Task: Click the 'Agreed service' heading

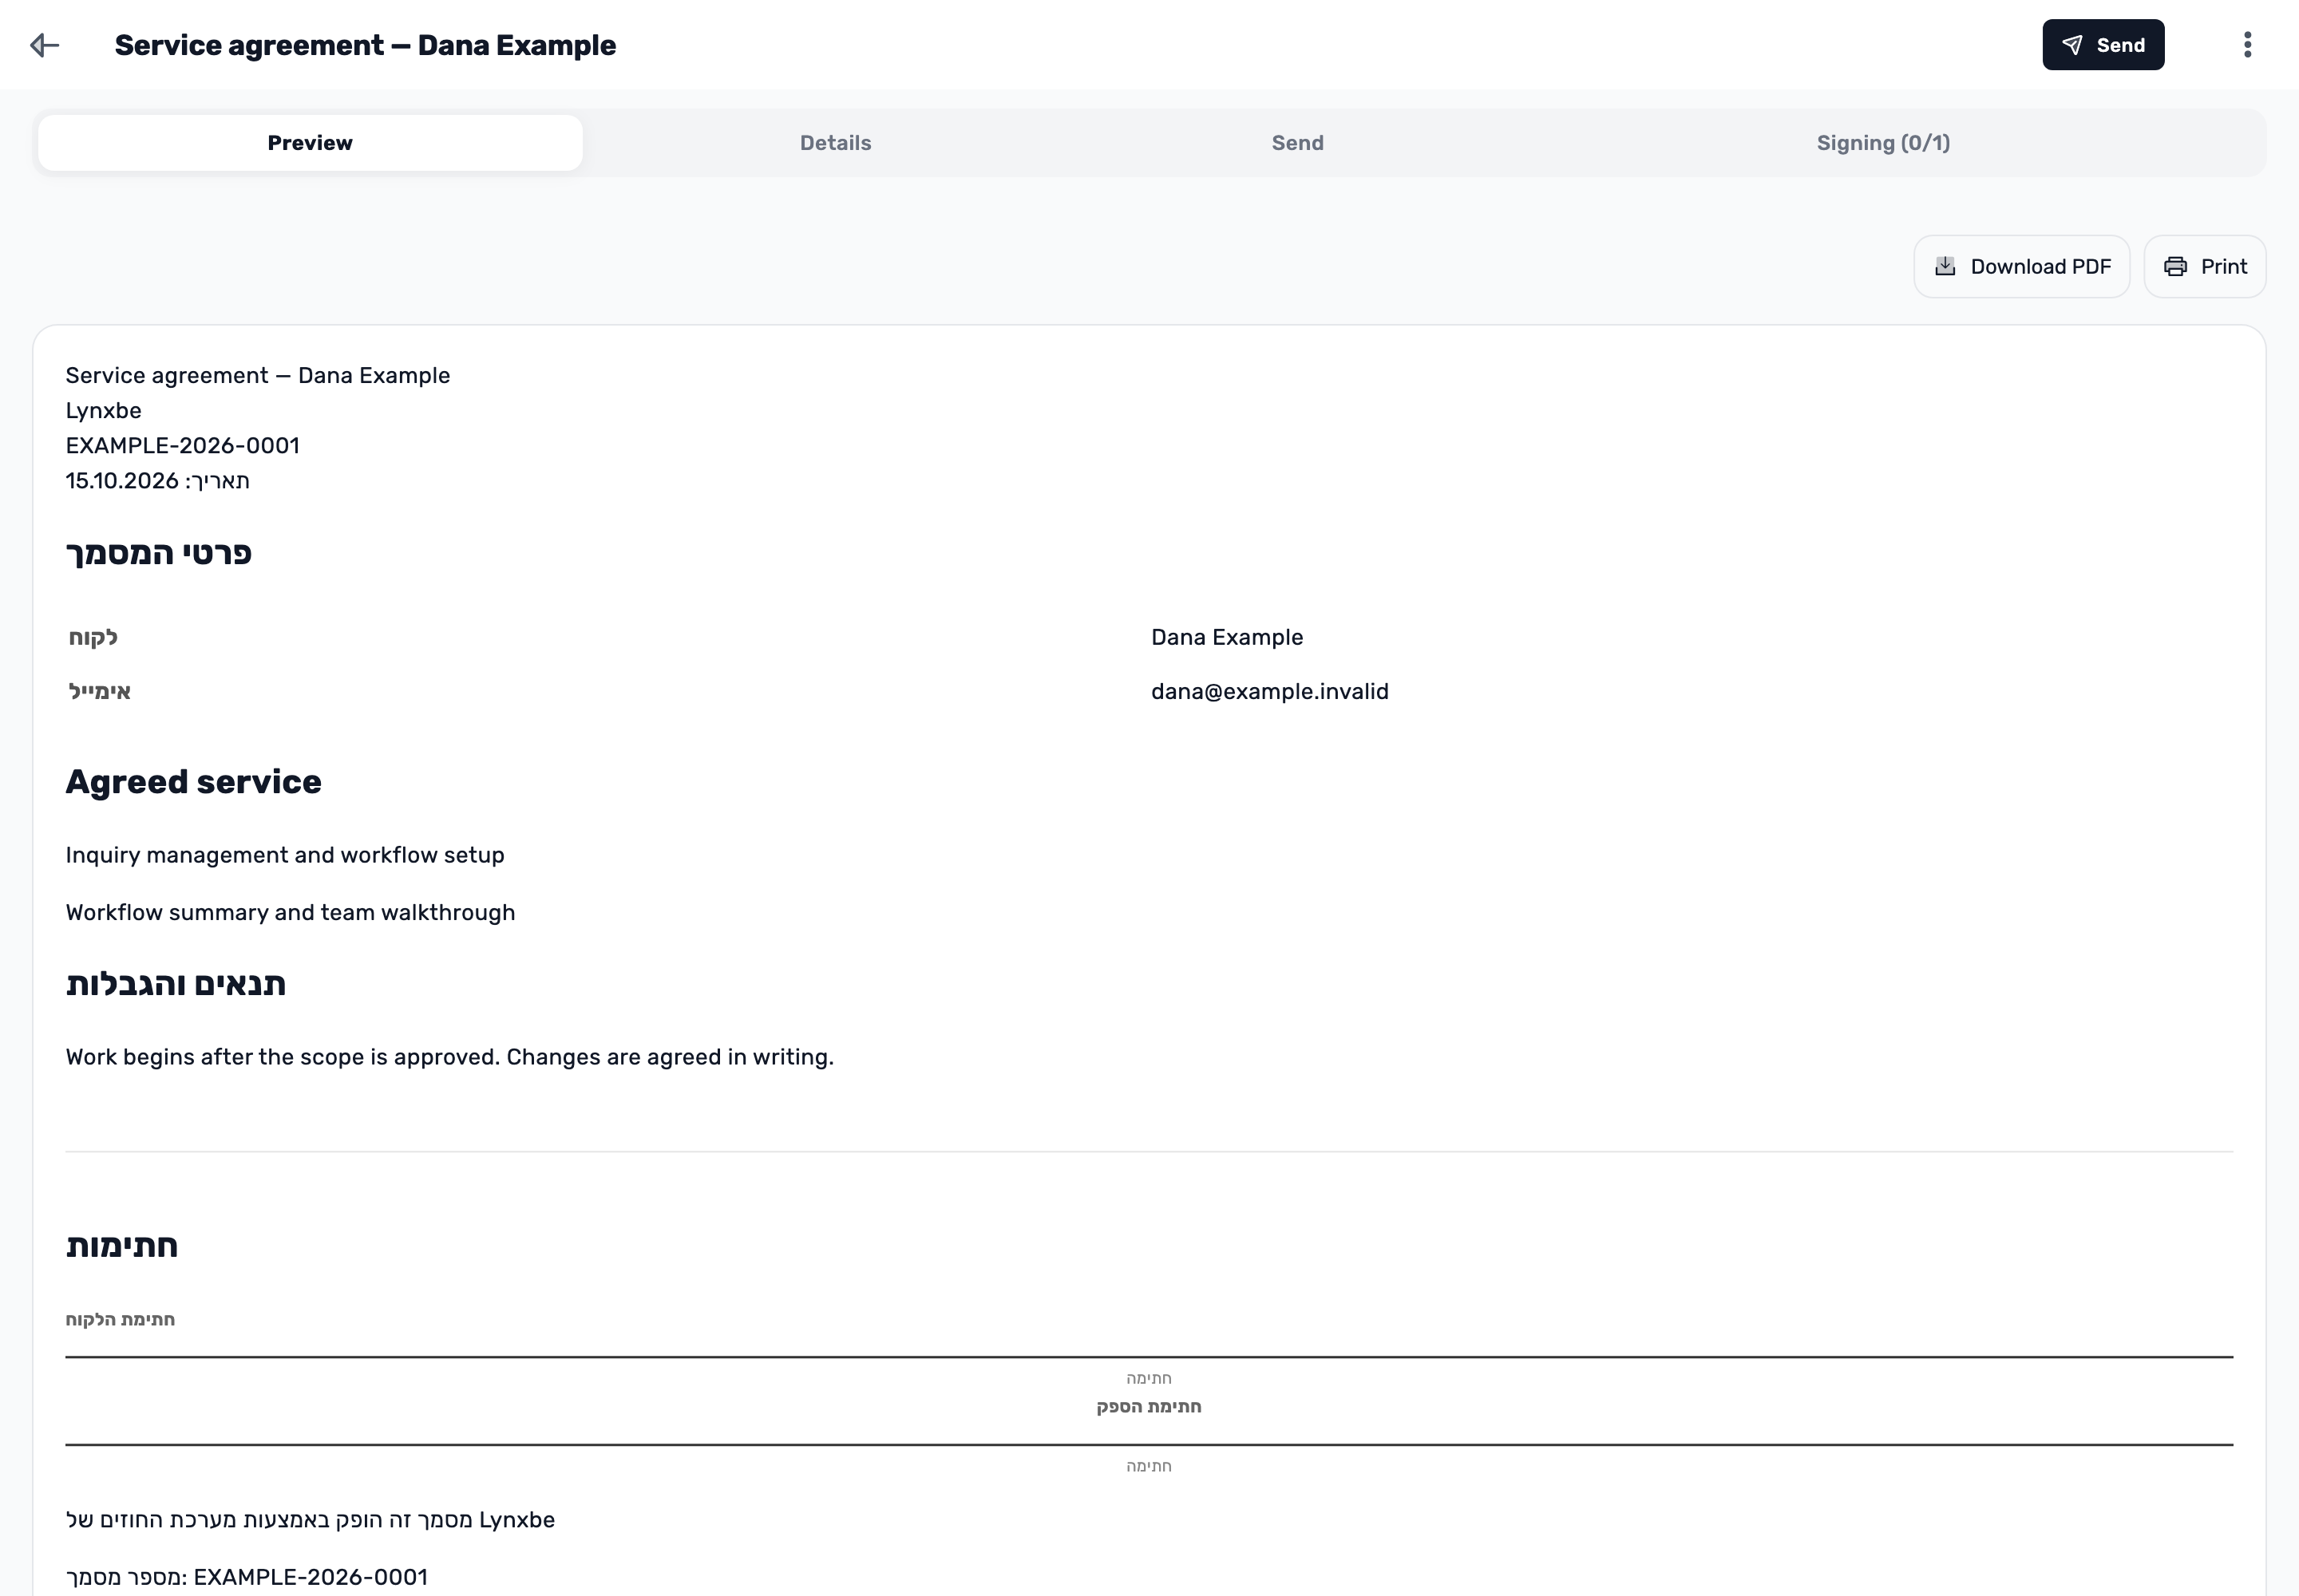Action: pos(194,782)
